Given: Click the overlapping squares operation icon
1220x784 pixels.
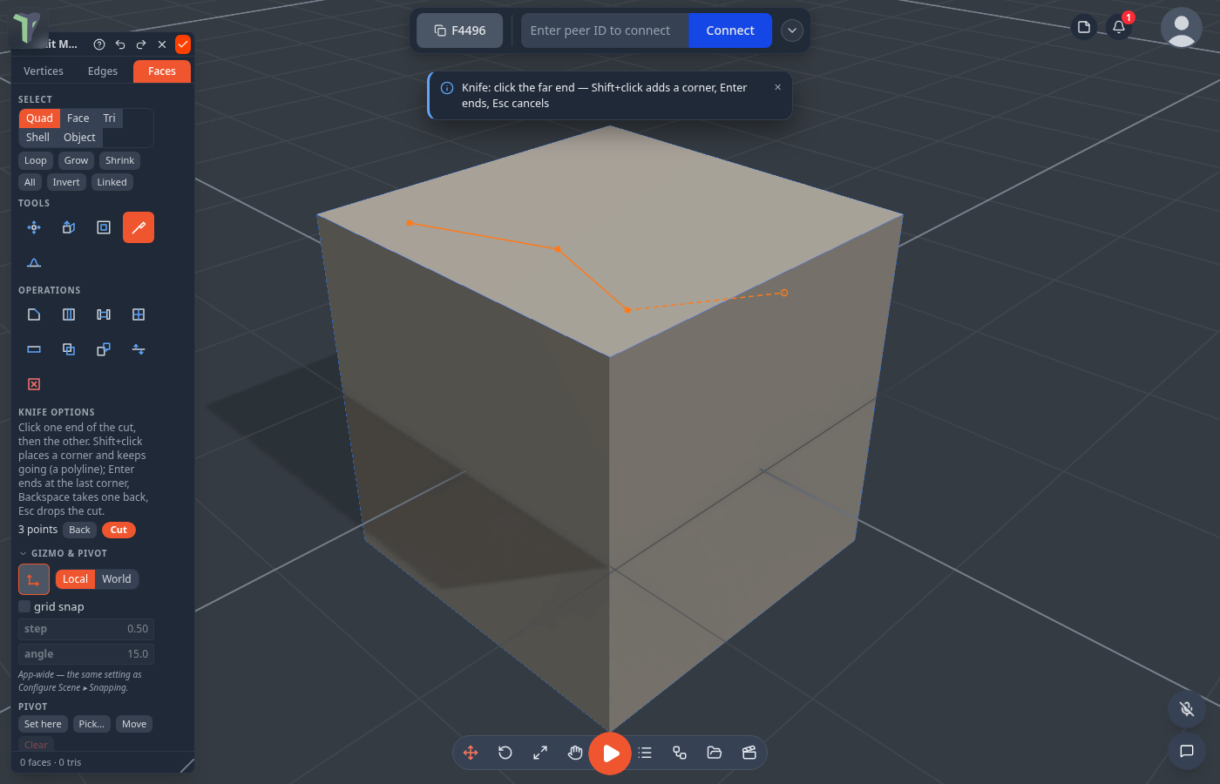Looking at the screenshot, I should [69, 349].
